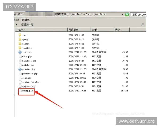Click the 49 KB size cell
Image resolution: width=160 pixels, height=128 pixels.
[125, 52]
